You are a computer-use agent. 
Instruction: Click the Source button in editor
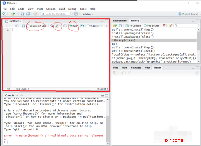tap(93, 26)
